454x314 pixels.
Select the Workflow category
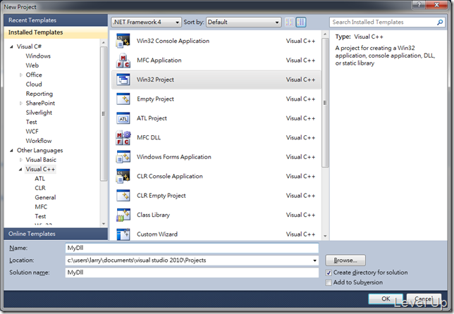tap(39, 141)
